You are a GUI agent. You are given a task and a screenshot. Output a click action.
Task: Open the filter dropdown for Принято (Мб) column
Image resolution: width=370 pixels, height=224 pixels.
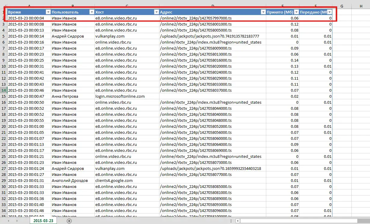296,12
